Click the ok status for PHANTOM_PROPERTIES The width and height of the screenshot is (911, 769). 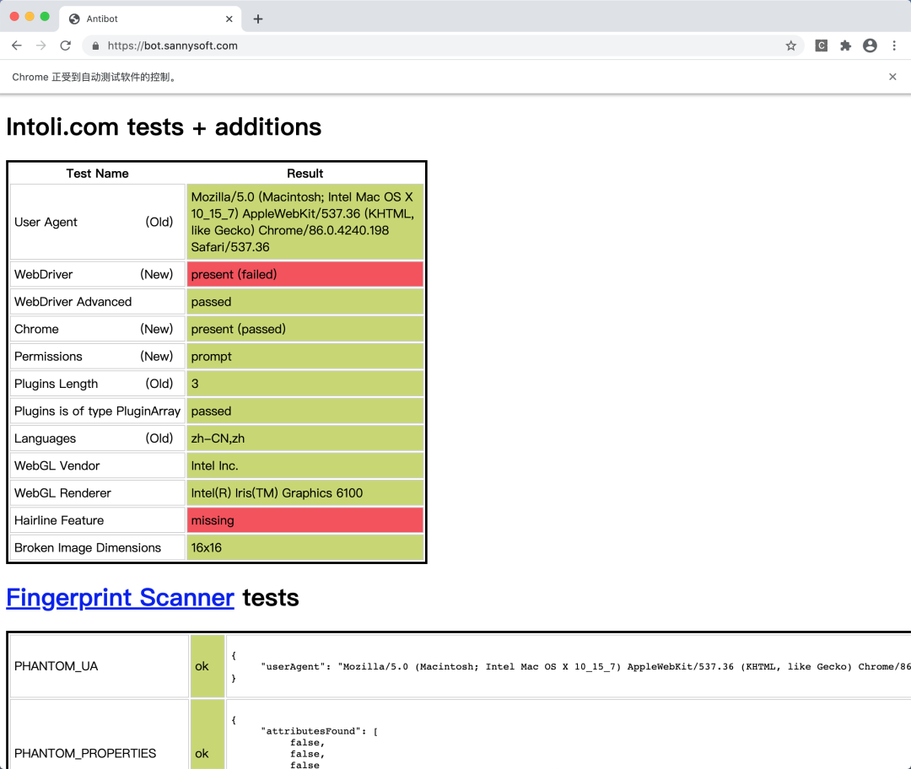coord(208,753)
